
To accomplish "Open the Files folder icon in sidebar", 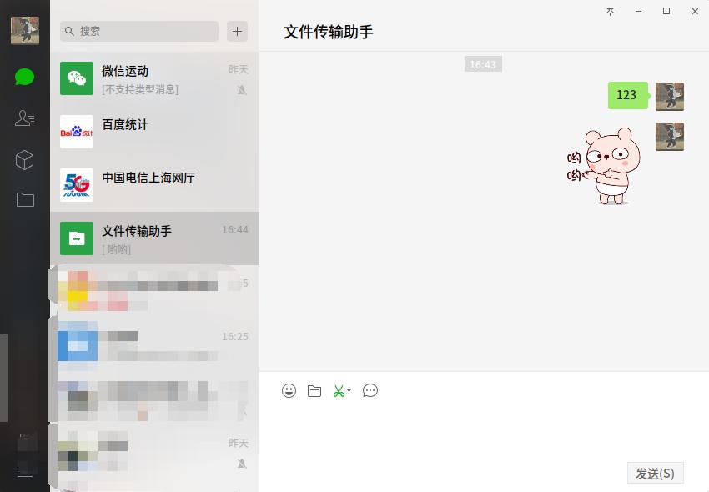I will point(25,199).
